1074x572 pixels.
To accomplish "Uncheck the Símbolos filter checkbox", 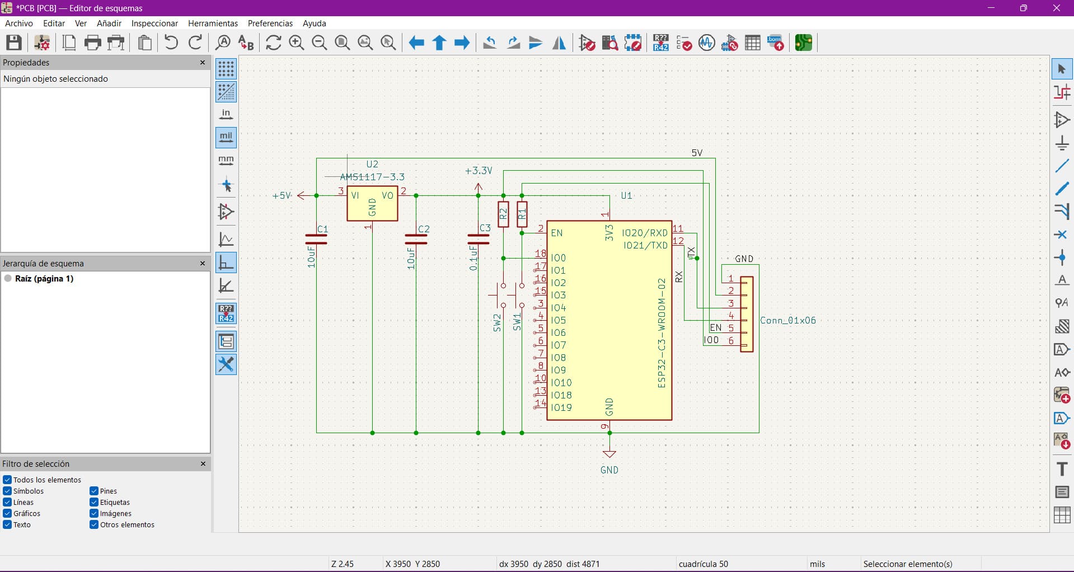I will [7, 491].
